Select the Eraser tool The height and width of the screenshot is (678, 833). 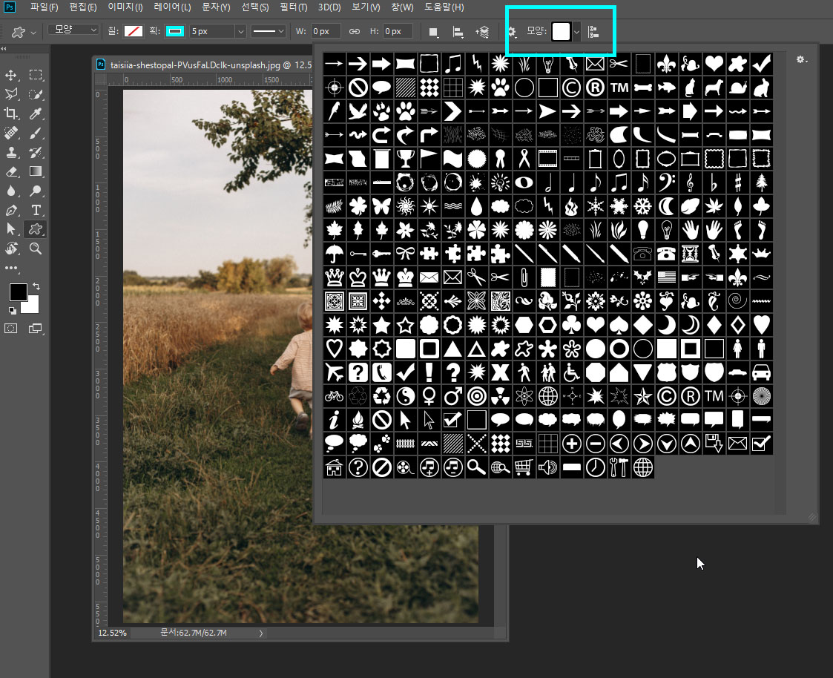pyautogui.click(x=11, y=171)
